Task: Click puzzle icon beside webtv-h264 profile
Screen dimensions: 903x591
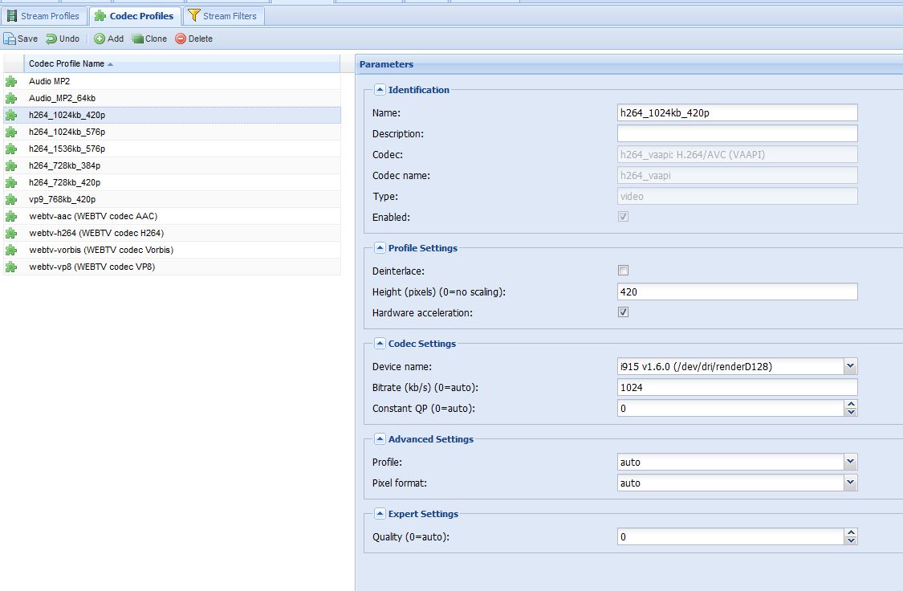Action: (x=11, y=233)
